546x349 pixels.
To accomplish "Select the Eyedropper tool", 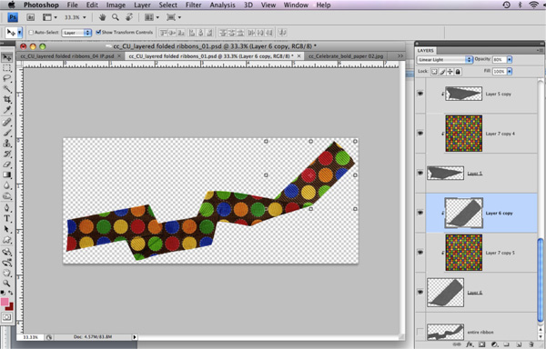I will pos(7,110).
